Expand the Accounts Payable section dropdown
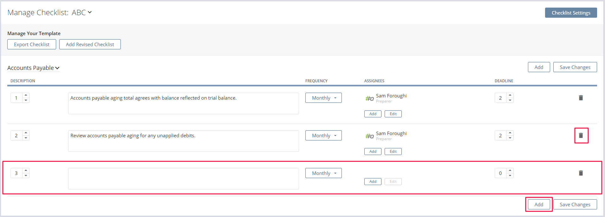Screen dimensions: 605x217 pyautogui.click(x=33, y=68)
